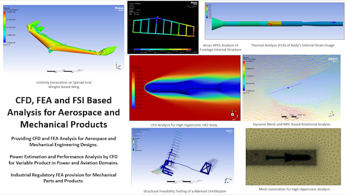The width and height of the screenshot is (346, 195).
Task: Open the hypersonic mesh generation image
Action: (x=293, y=157)
